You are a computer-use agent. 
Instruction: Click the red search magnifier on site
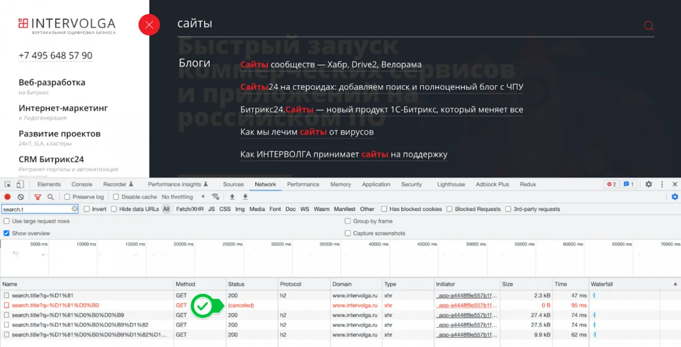[x=649, y=25]
